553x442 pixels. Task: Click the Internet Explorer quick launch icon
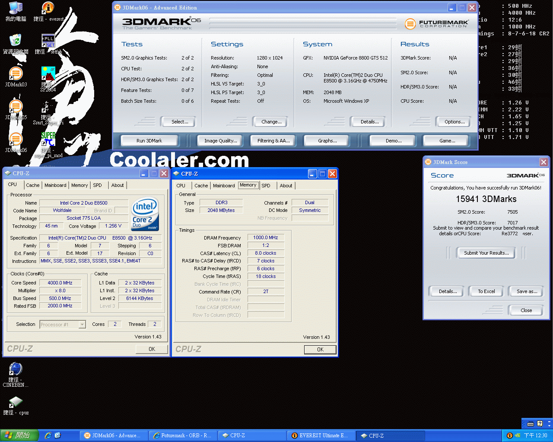(48, 436)
